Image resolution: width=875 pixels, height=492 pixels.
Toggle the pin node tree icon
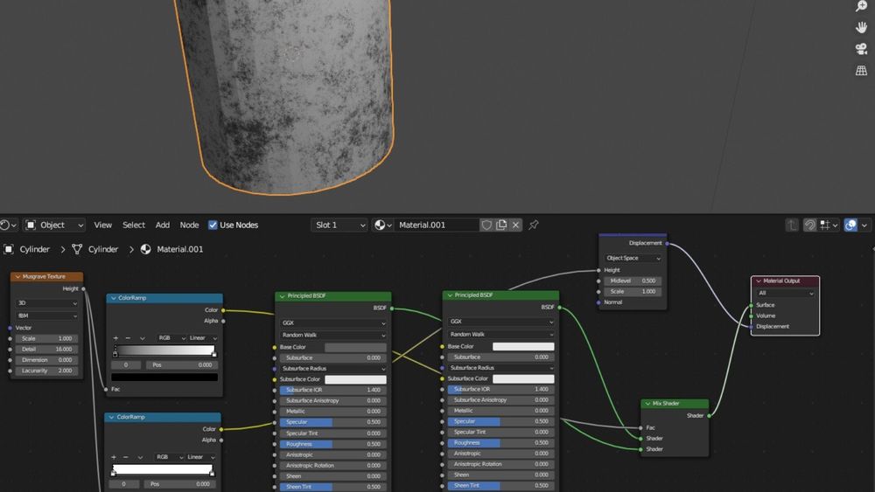tap(534, 225)
